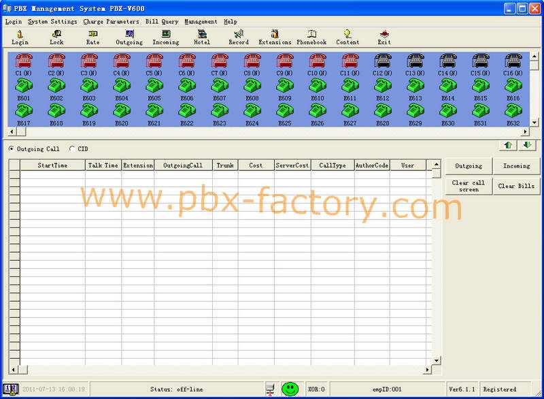Viewport: 544px width, 399px height.
Task: Open the Rate toolbar icon
Action: click(x=92, y=37)
